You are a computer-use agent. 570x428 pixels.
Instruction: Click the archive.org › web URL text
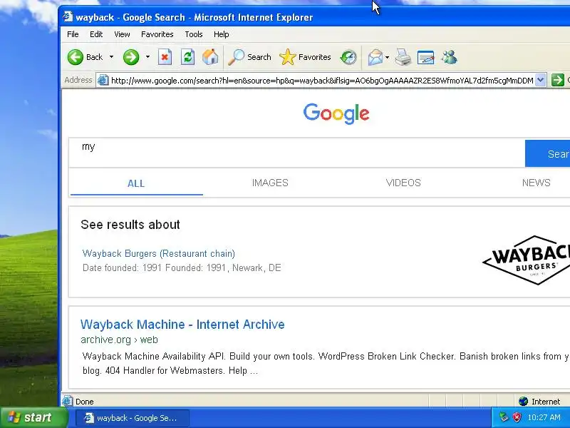(119, 340)
